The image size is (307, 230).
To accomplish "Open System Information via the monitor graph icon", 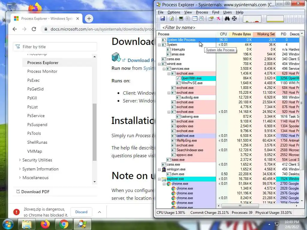I will click(181, 19).
